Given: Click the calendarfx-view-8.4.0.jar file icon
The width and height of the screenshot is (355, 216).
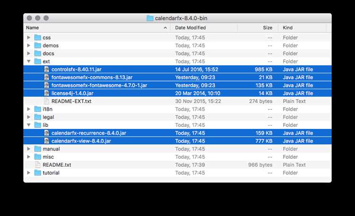Looking at the screenshot, I should (46, 141).
